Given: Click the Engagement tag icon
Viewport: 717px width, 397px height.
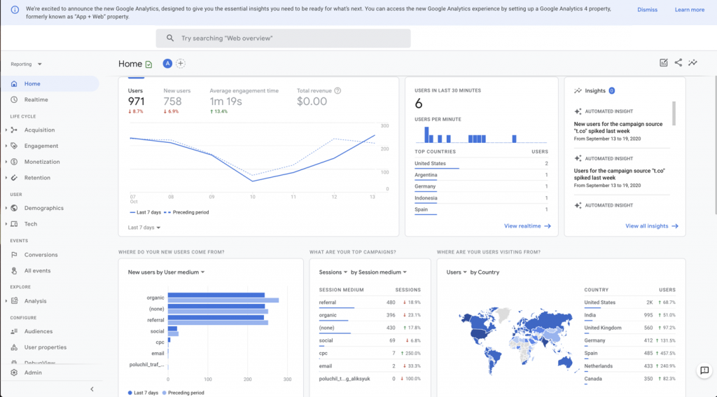Looking at the screenshot, I should coord(14,146).
